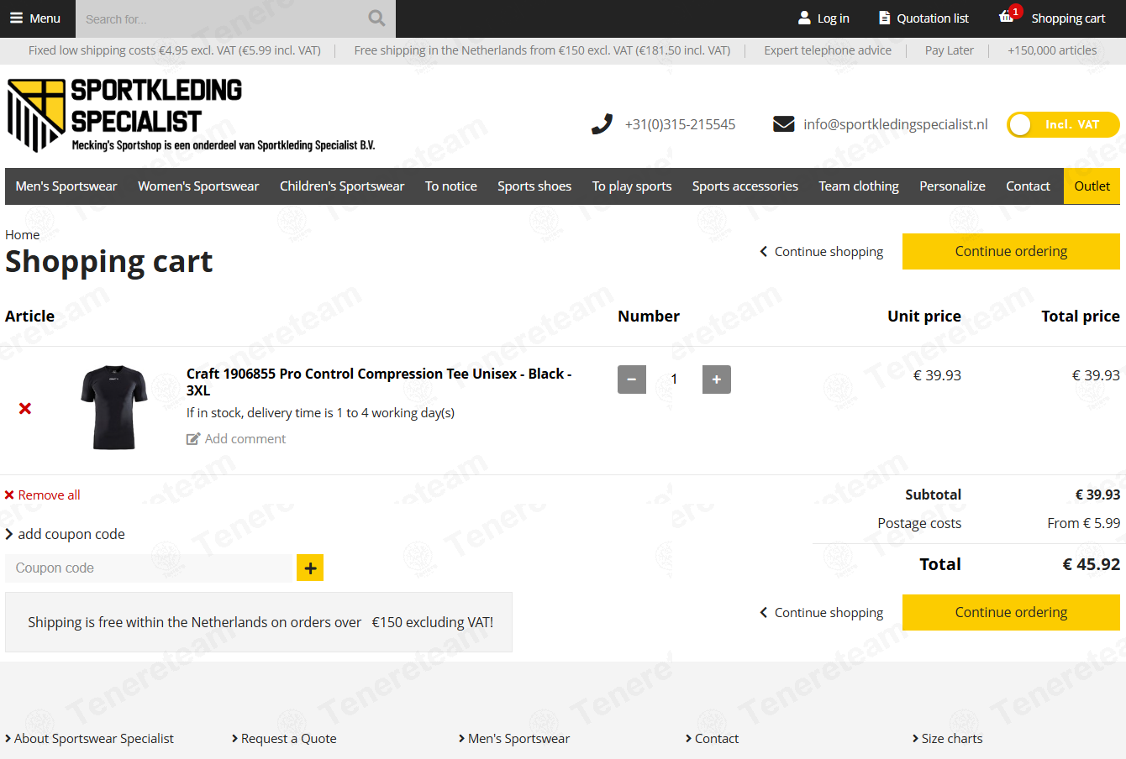The image size is (1126, 759).
Task: Click the Coupon code input field
Action: pyautogui.click(x=149, y=568)
